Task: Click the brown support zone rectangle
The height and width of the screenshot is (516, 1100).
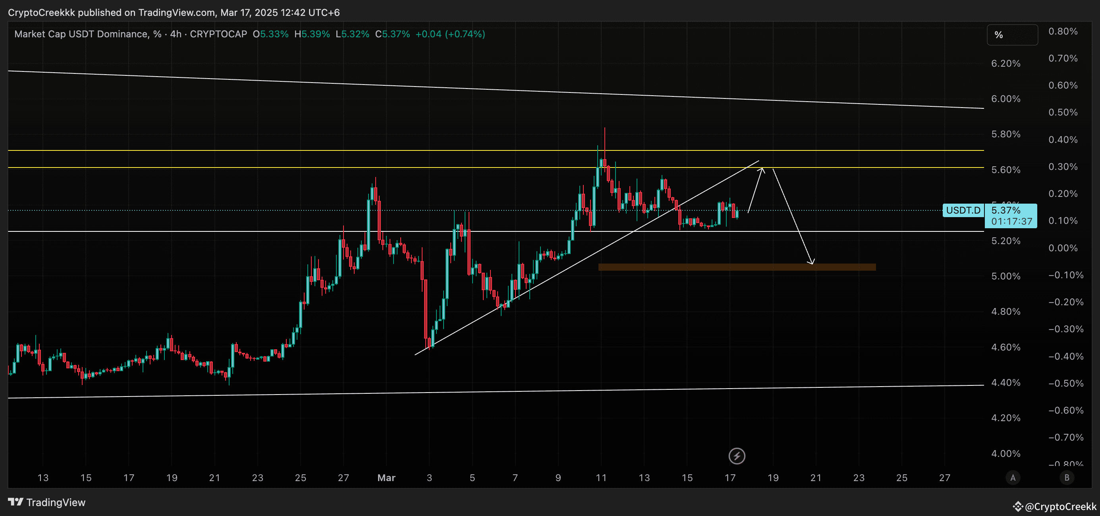Action: (x=737, y=267)
